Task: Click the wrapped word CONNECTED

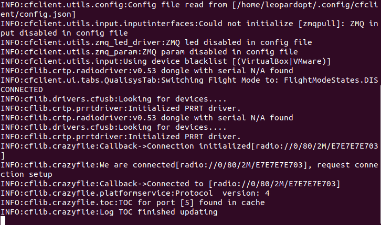Action: 22,89
